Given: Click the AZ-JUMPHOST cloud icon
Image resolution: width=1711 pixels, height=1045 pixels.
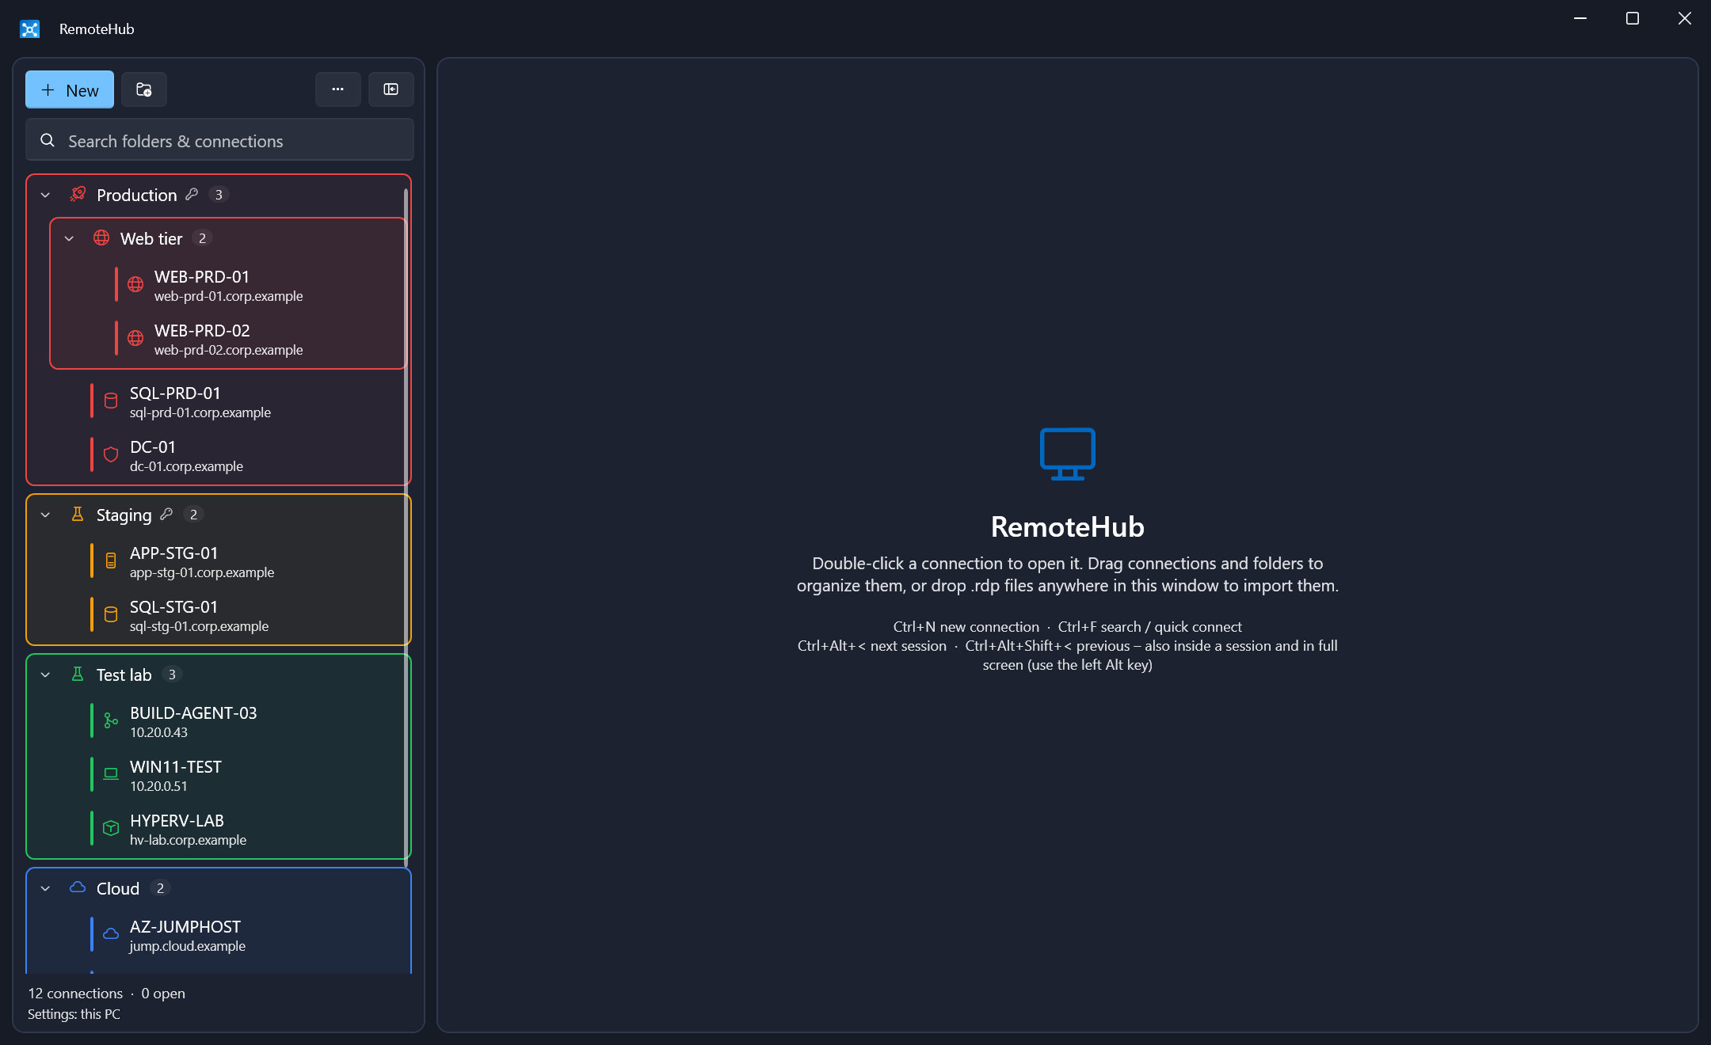Looking at the screenshot, I should pos(111,934).
